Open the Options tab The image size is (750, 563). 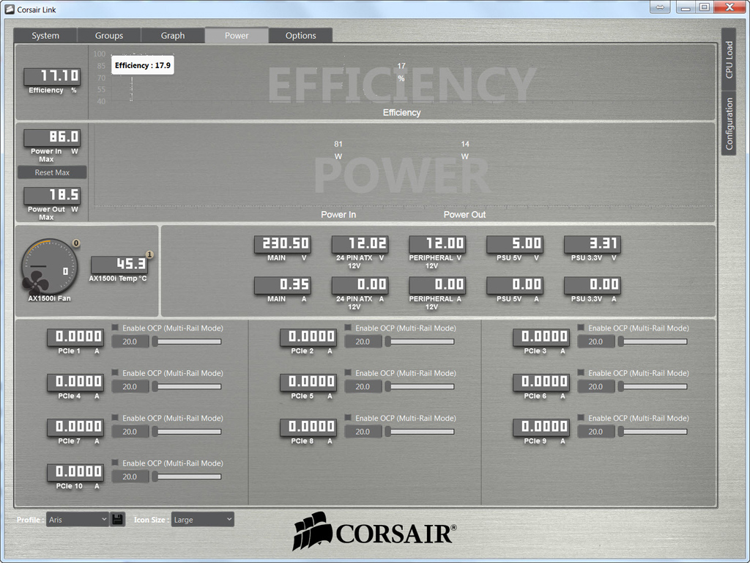click(300, 35)
